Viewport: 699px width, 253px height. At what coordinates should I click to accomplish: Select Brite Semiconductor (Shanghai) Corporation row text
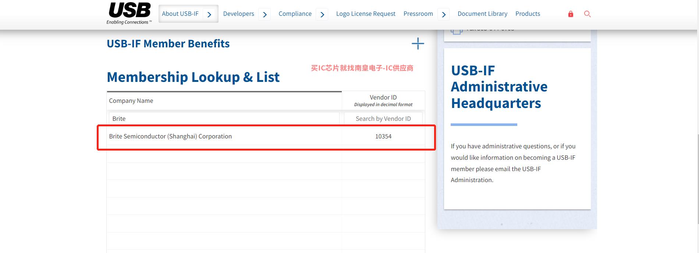(x=170, y=136)
